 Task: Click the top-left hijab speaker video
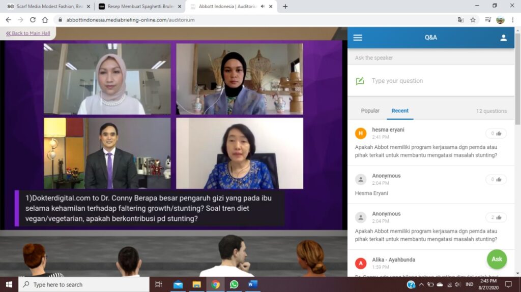(x=107, y=79)
